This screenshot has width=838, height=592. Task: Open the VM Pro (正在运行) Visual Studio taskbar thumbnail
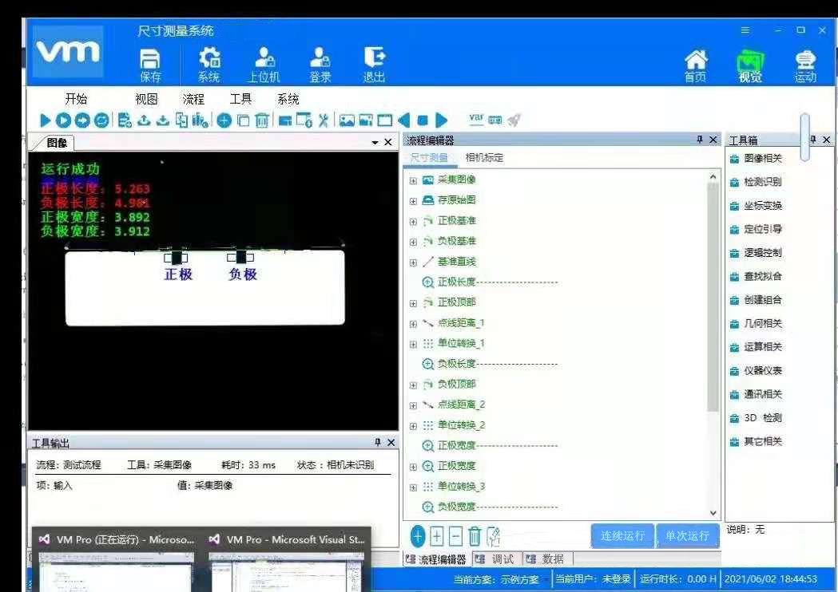coord(116,559)
